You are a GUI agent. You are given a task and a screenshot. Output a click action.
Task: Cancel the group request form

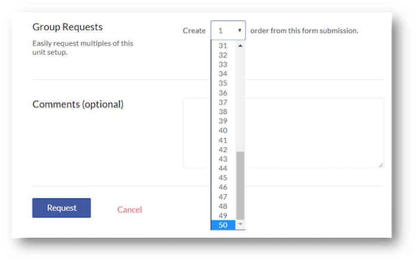[130, 210]
